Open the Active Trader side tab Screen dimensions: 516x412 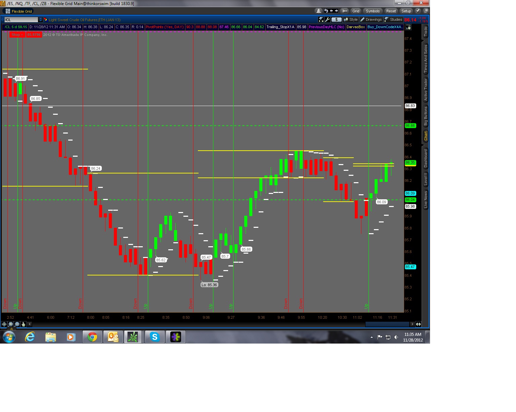click(426, 90)
